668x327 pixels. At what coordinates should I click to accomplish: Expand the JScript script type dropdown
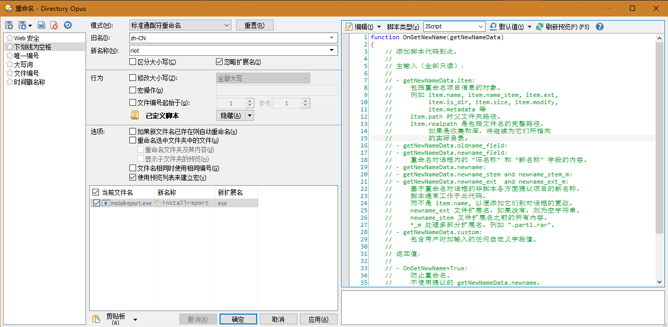point(481,27)
